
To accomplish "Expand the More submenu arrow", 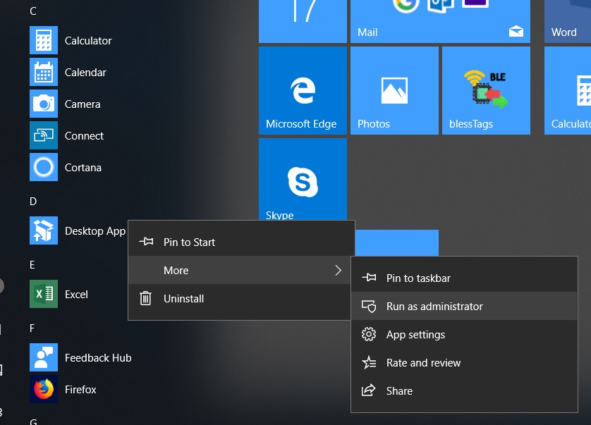I will coord(338,270).
